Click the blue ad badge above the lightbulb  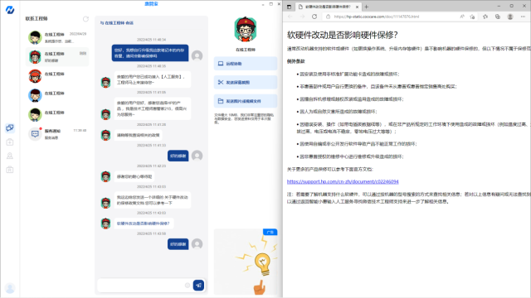tap(270, 232)
